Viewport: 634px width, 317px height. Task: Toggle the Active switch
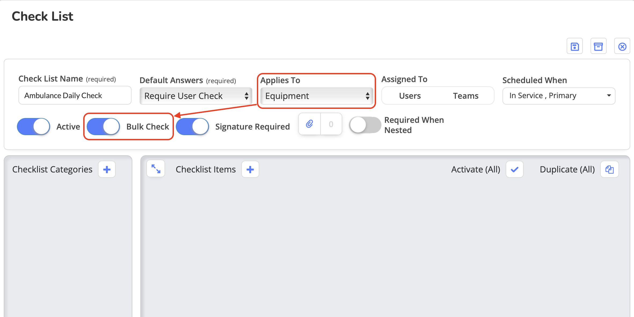click(x=34, y=127)
